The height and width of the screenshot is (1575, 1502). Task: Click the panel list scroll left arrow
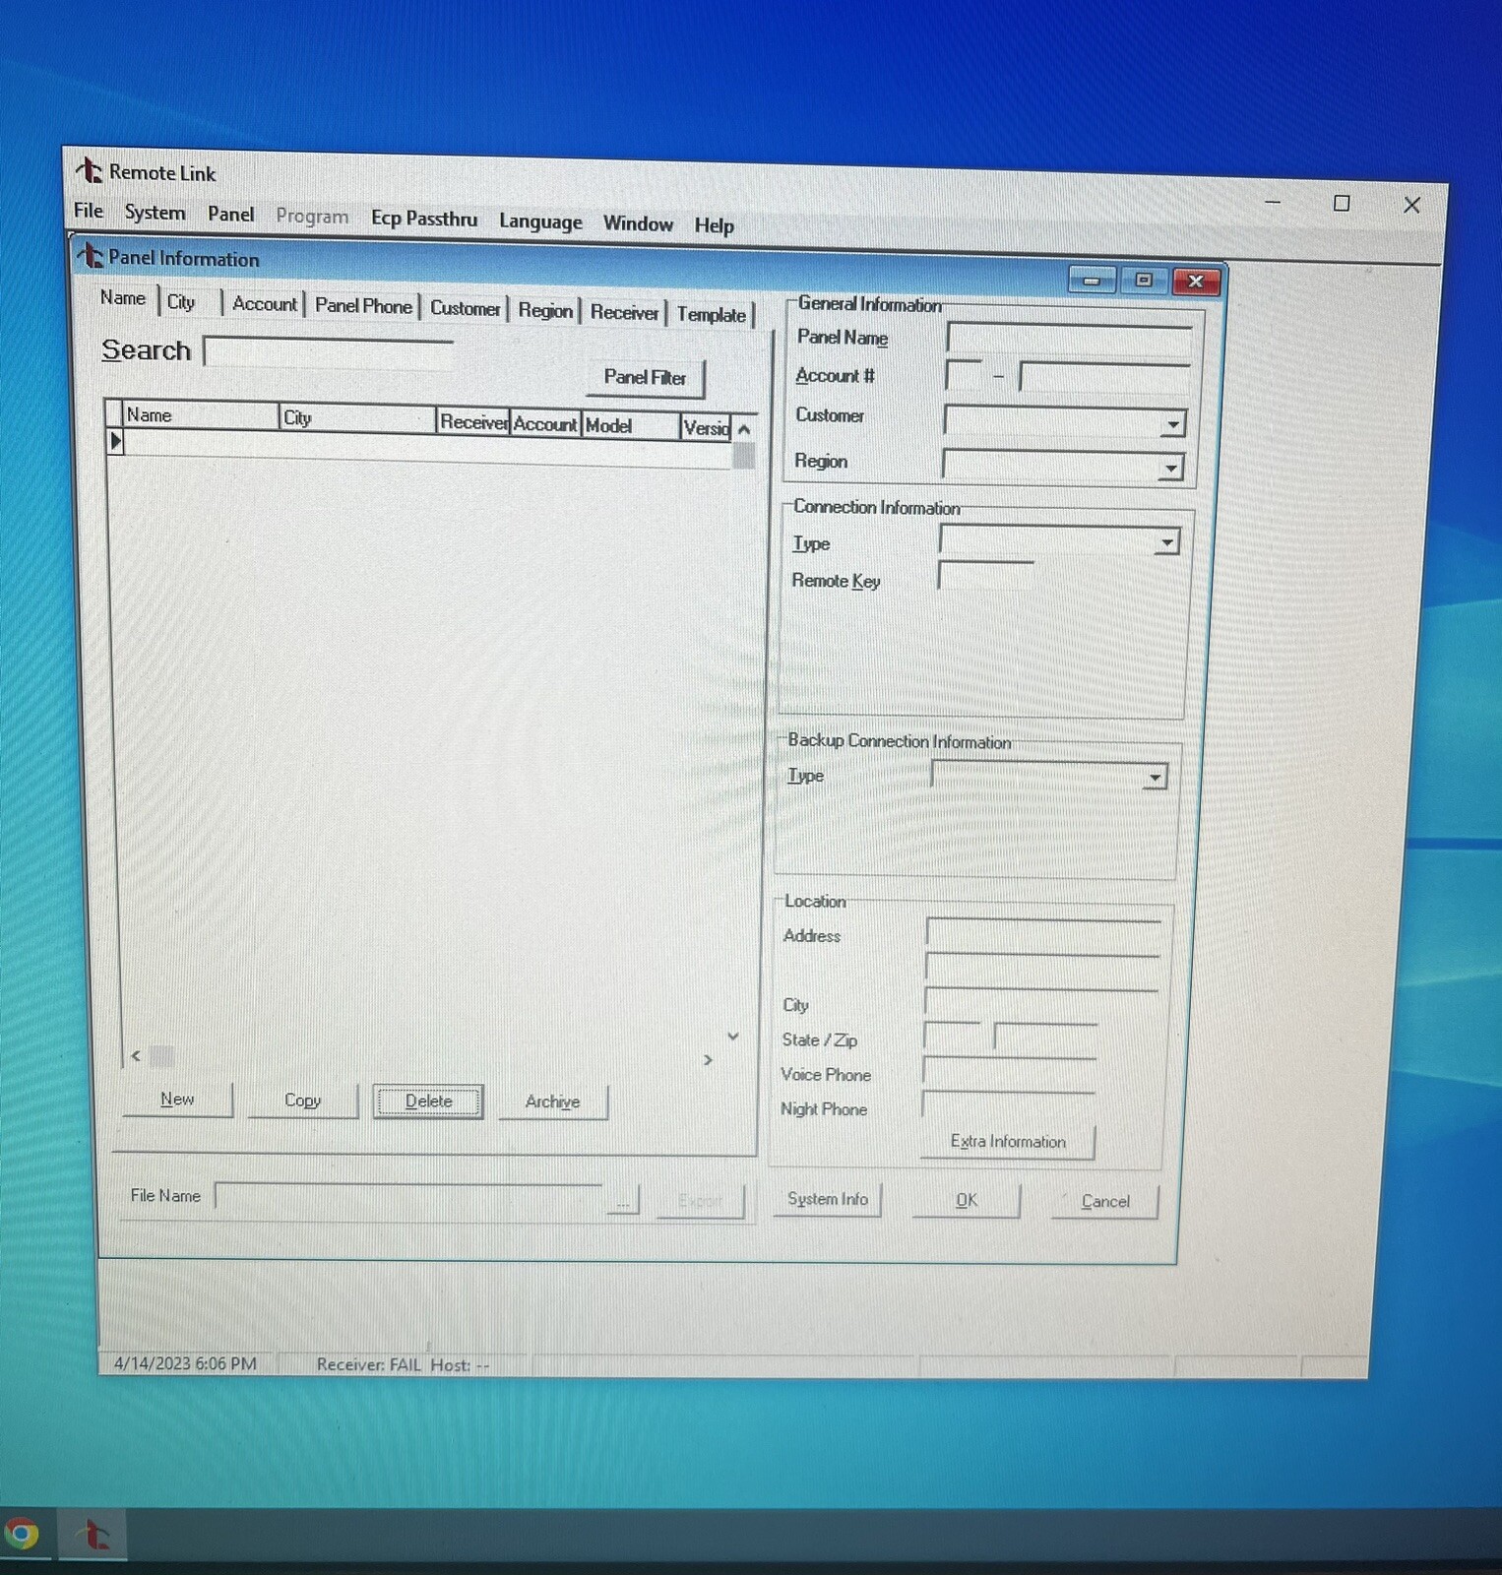(136, 1056)
